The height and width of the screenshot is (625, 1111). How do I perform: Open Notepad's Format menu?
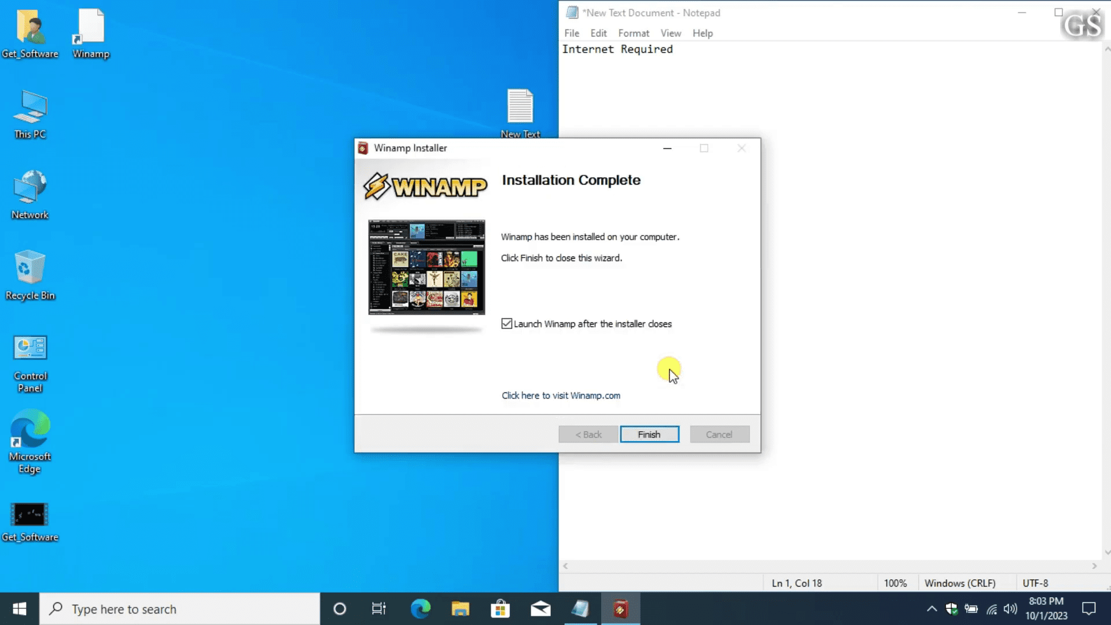[x=634, y=33]
